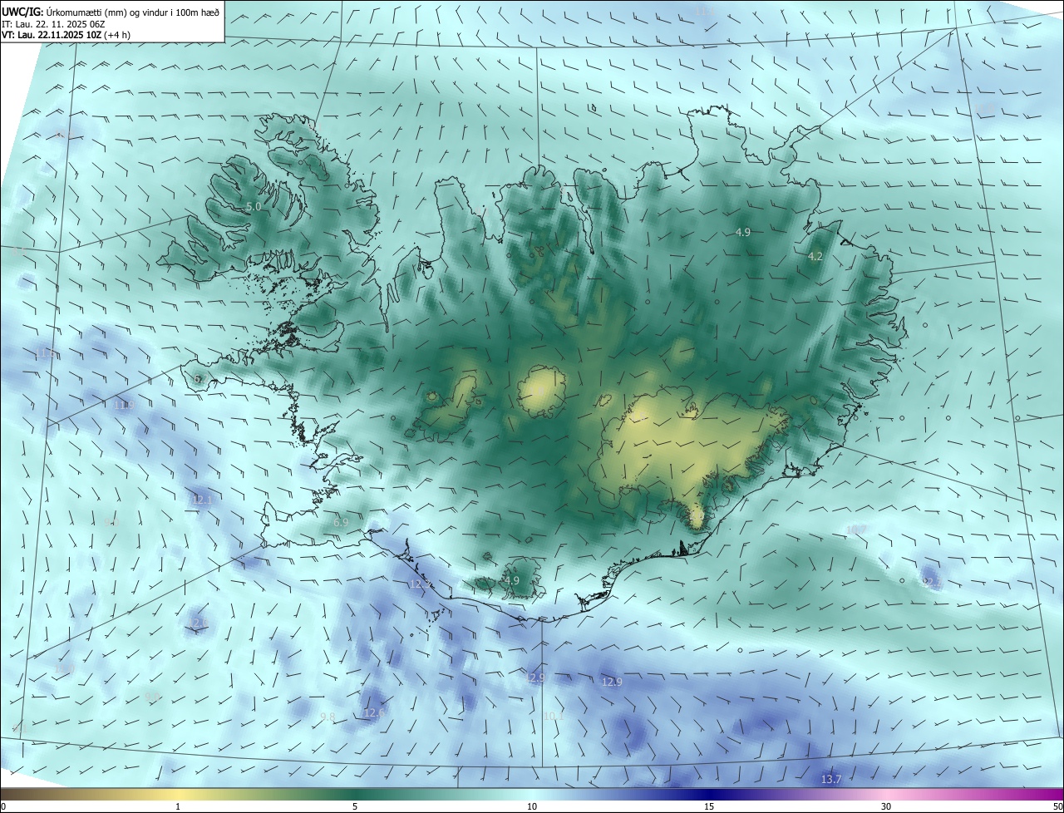1064x813 pixels.
Task: Click the 12.1 value west of Reykjanes
Action: [x=203, y=500]
